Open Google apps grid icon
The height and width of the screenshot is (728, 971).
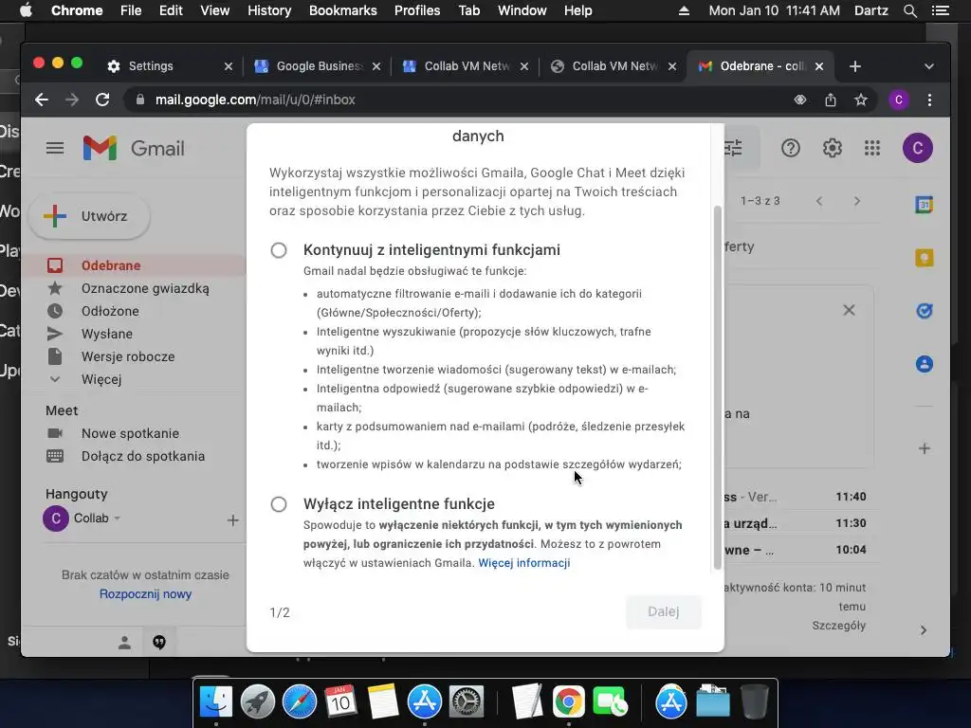point(872,148)
